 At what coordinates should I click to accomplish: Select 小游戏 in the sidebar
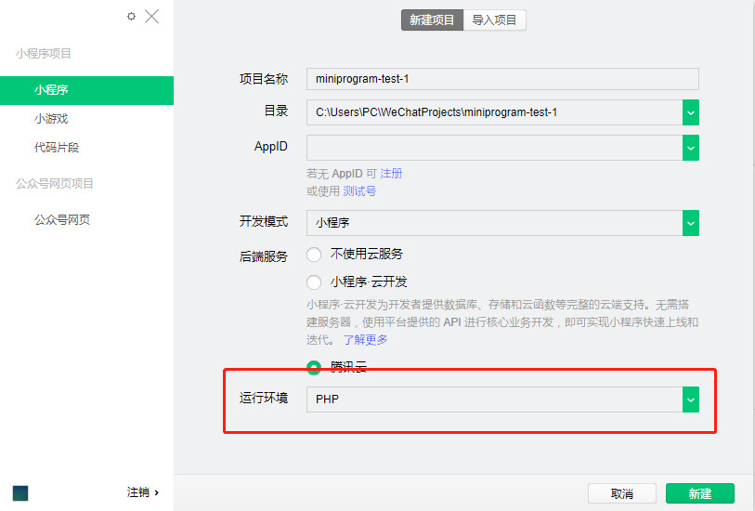[51, 119]
